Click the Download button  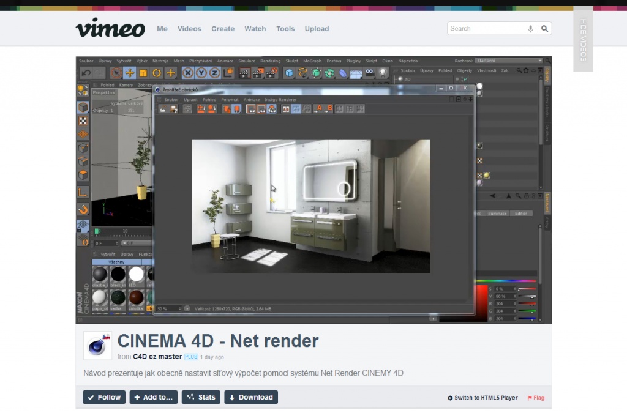(x=251, y=398)
